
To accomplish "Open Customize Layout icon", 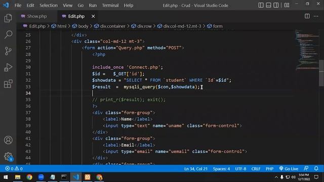I will (x=287, y=5).
